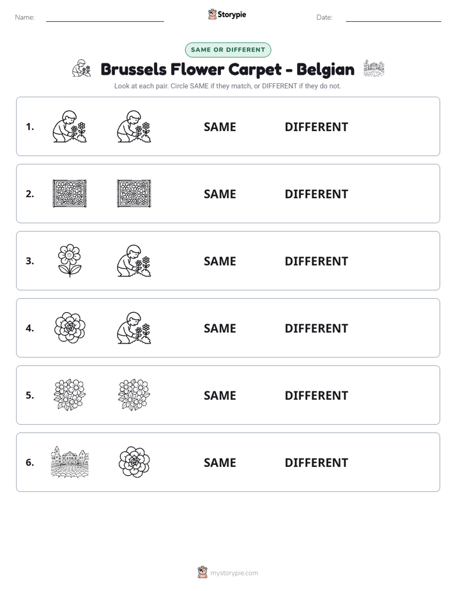Click the begonia blossom in row 4
The image size is (456, 591).
pos(70,328)
